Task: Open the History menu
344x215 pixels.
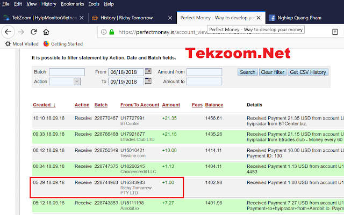Action: click(49, 4)
